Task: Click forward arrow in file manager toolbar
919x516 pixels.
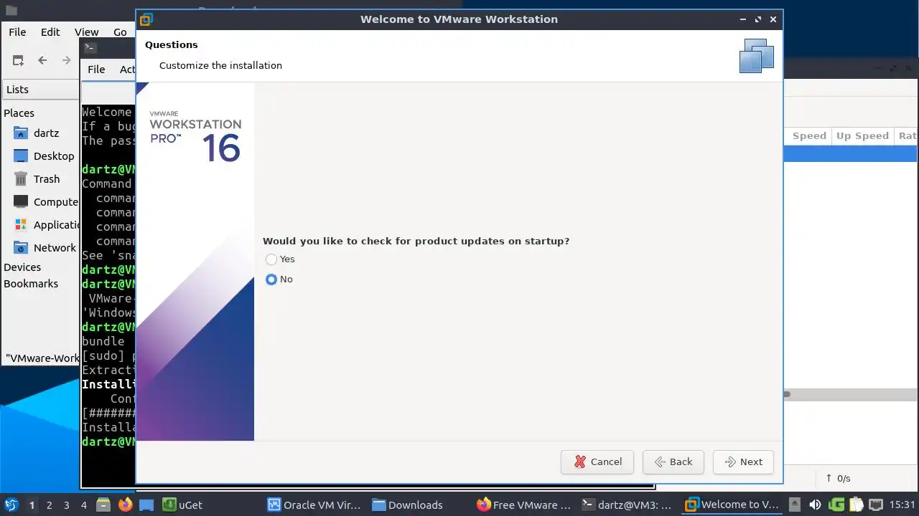Action: tap(66, 60)
